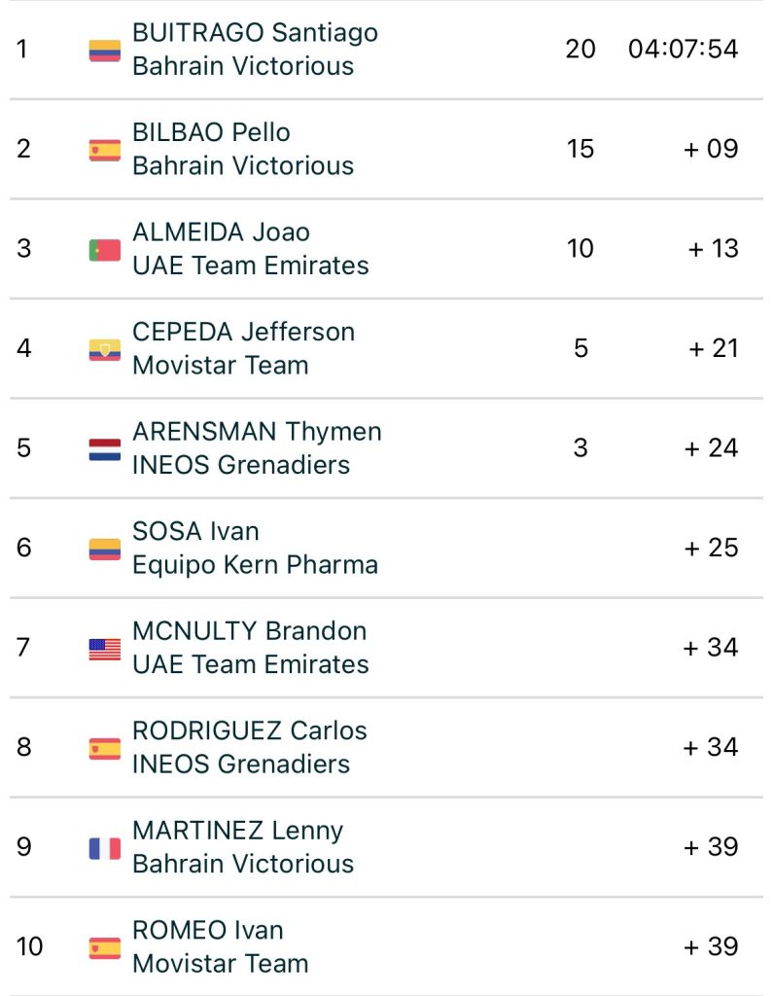This screenshot has width=773, height=996.
Task: Open Equipo Kern Pharma team page
Action: pyautogui.click(x=255, y=565)
